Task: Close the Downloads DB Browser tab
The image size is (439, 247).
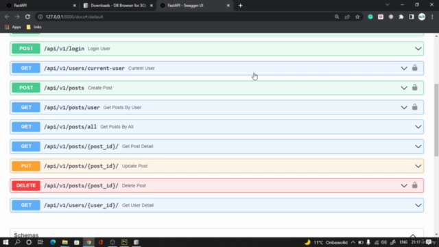Action: click(152, 5)
